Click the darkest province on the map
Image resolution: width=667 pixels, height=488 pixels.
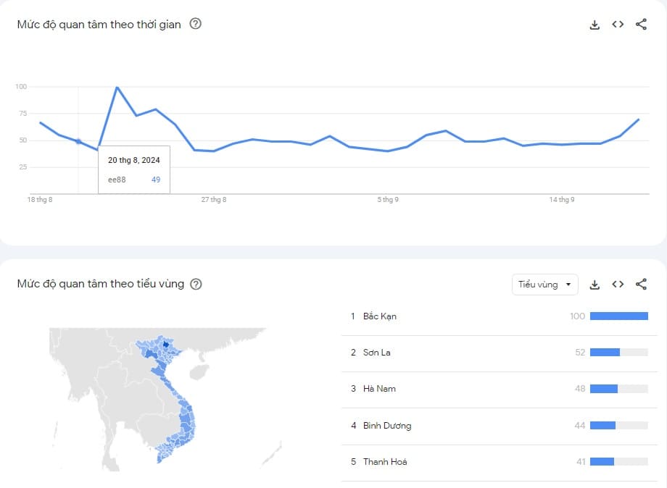[x=166, y=344]
